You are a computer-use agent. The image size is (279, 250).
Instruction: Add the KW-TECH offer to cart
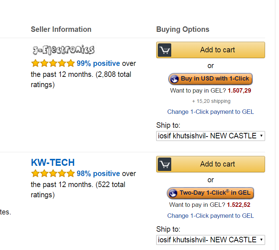click(x=217, y=164)
